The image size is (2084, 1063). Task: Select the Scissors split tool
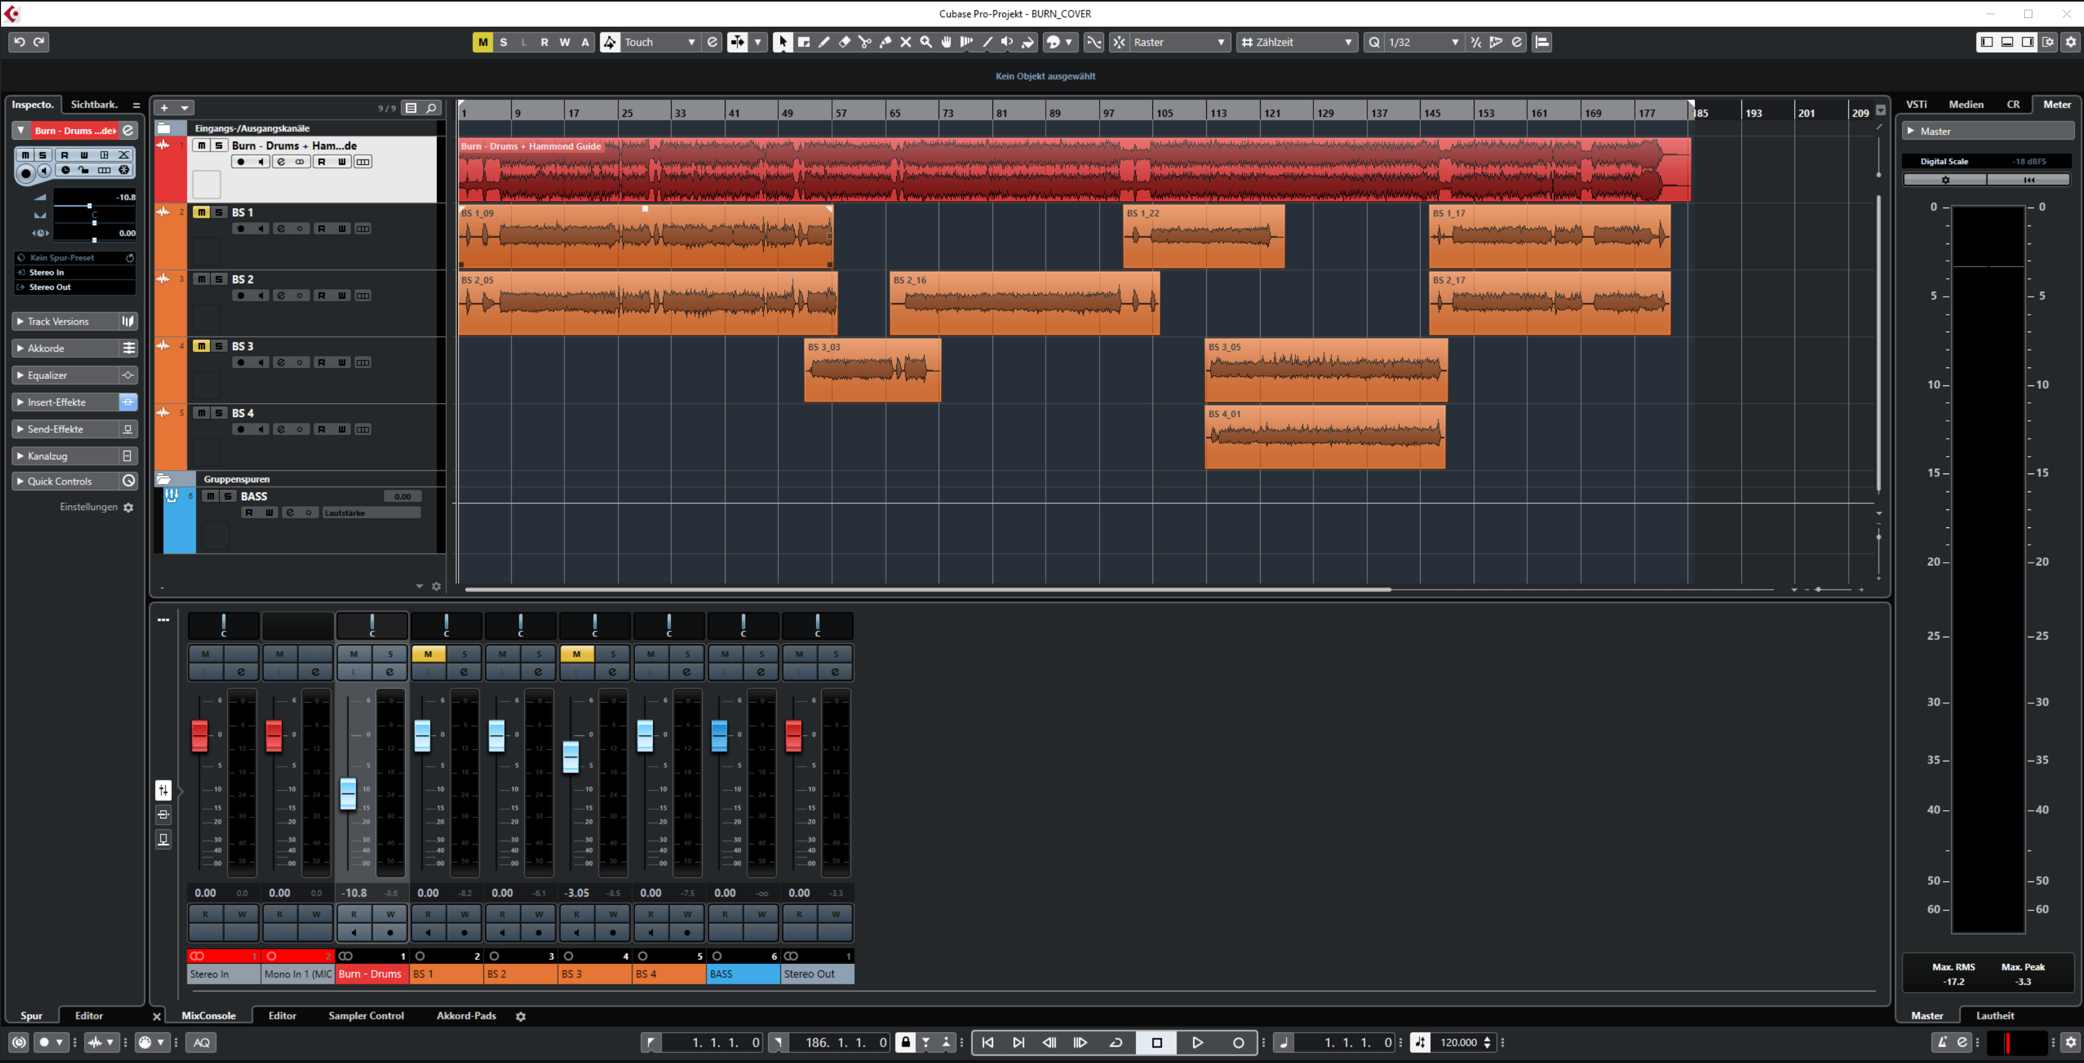click(x=865, y=42)
